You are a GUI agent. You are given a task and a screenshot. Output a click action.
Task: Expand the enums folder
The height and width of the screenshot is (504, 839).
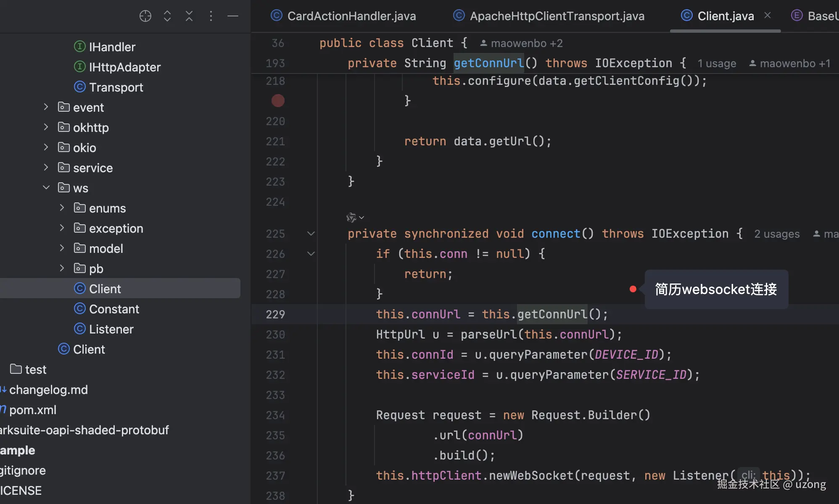(x=62, y=208)
